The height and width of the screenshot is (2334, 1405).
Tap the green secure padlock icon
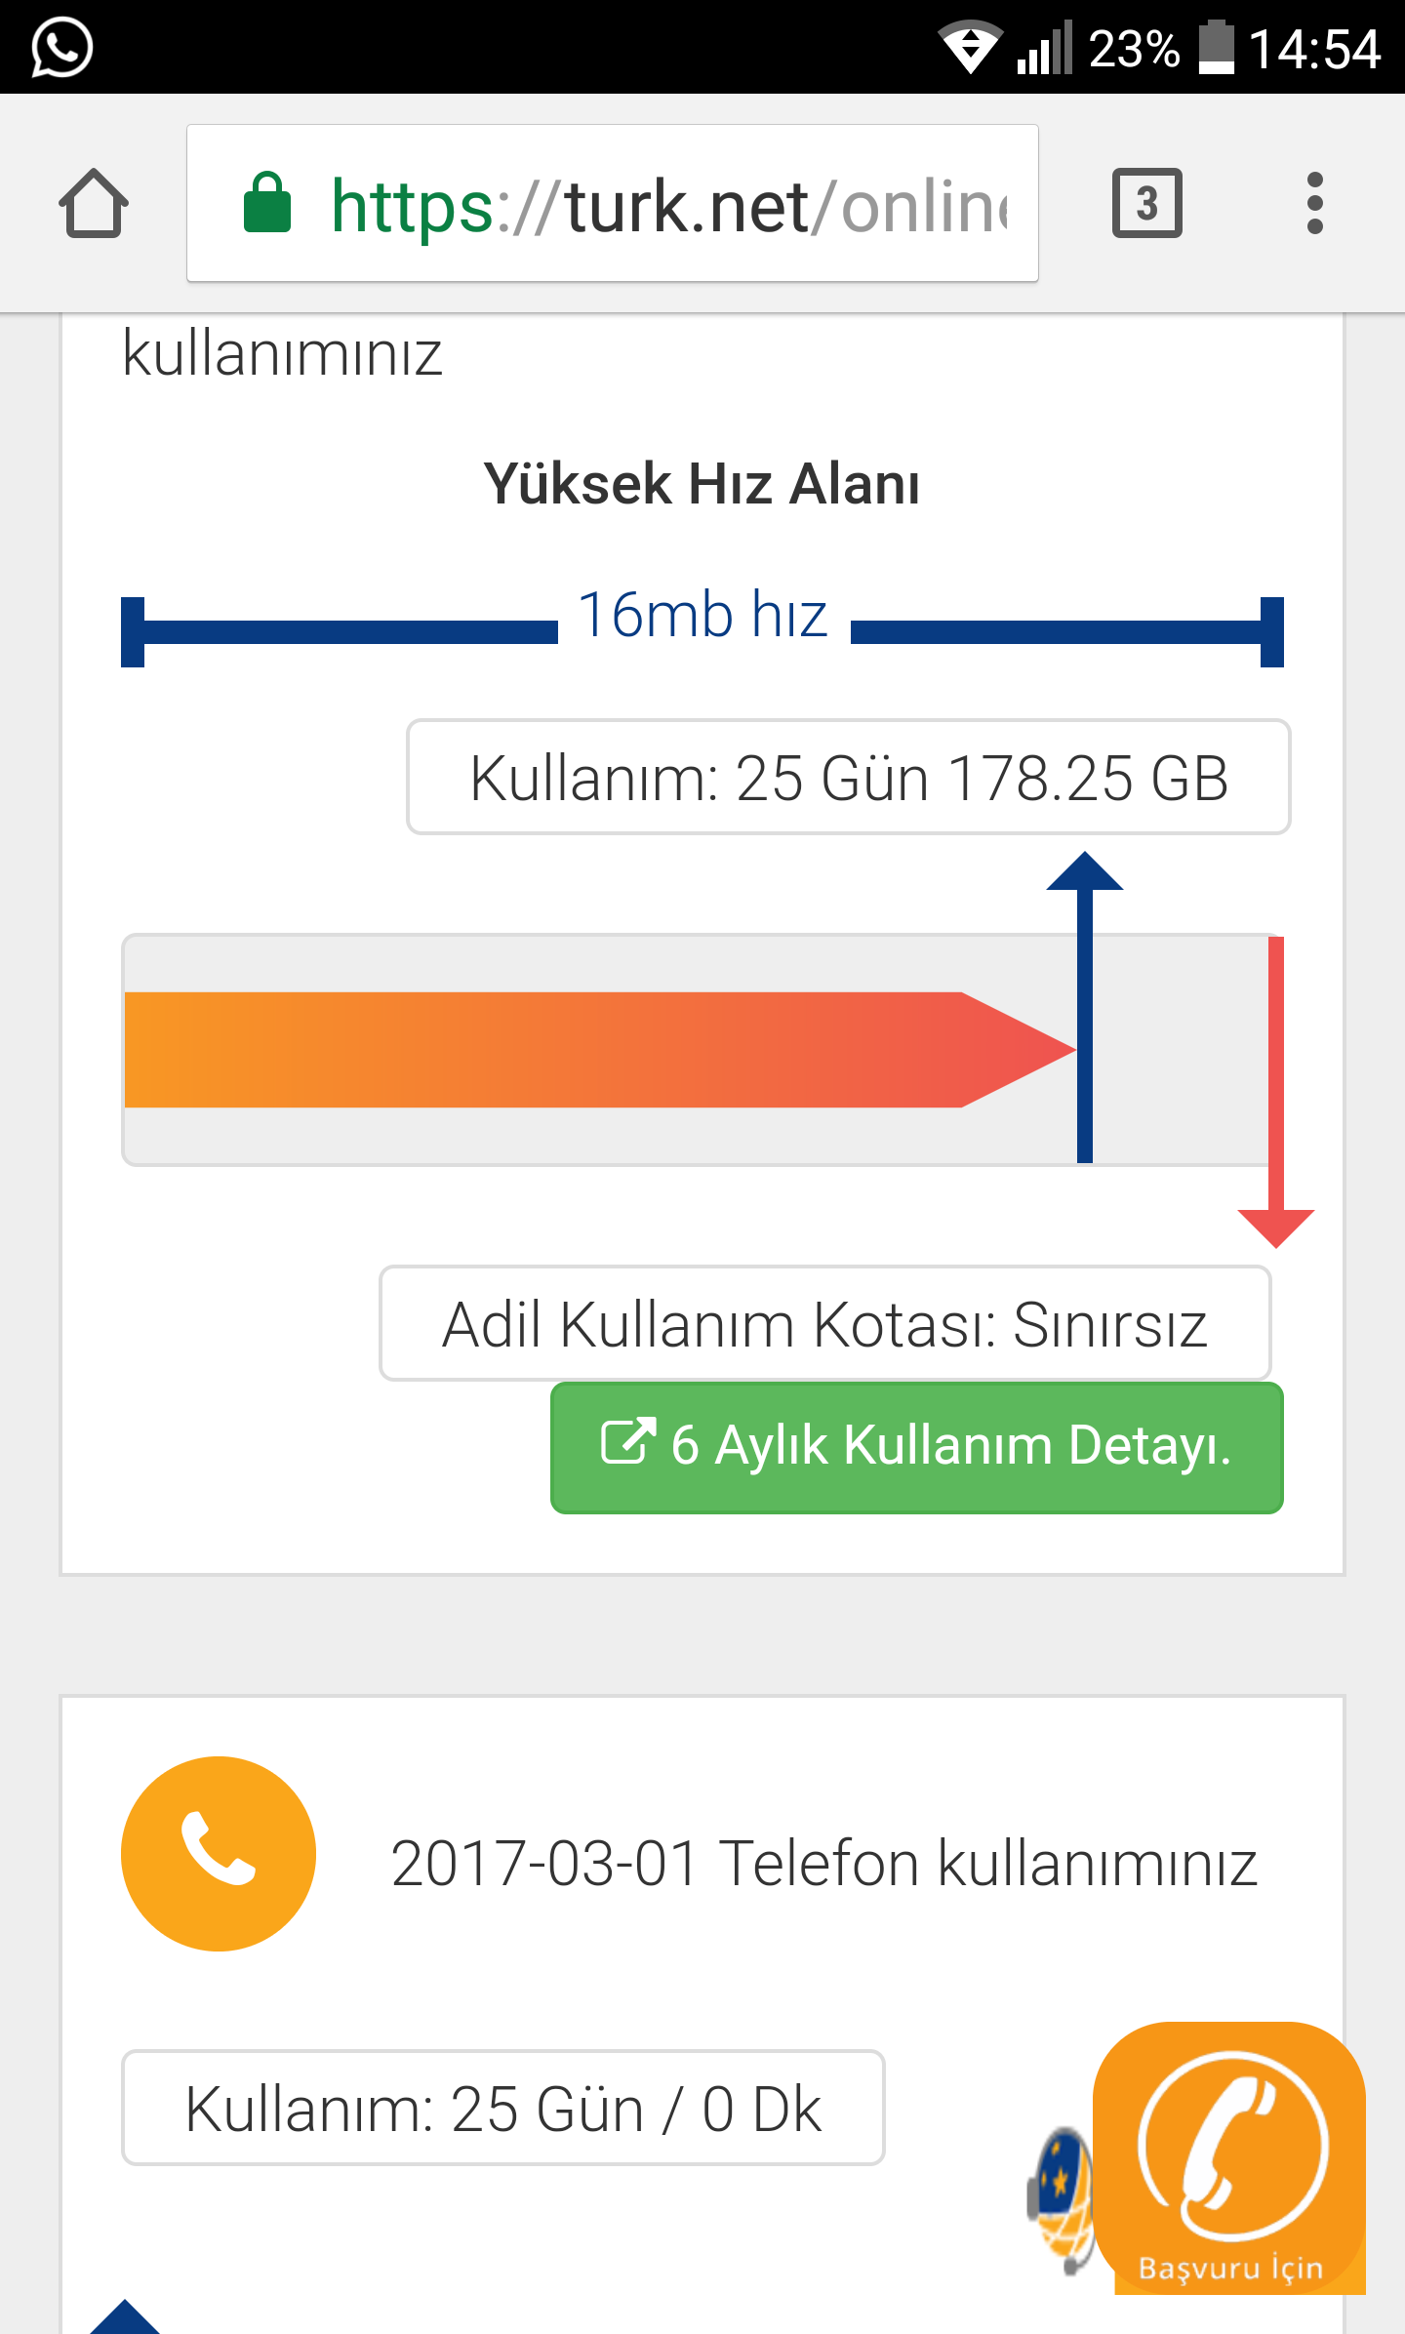[266, 204]
